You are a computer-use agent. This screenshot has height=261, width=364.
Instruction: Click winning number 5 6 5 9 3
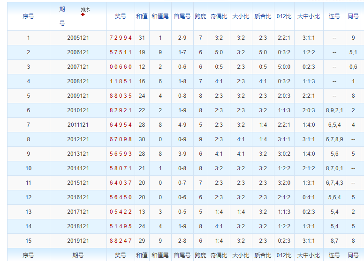click(x=121, y=153)
